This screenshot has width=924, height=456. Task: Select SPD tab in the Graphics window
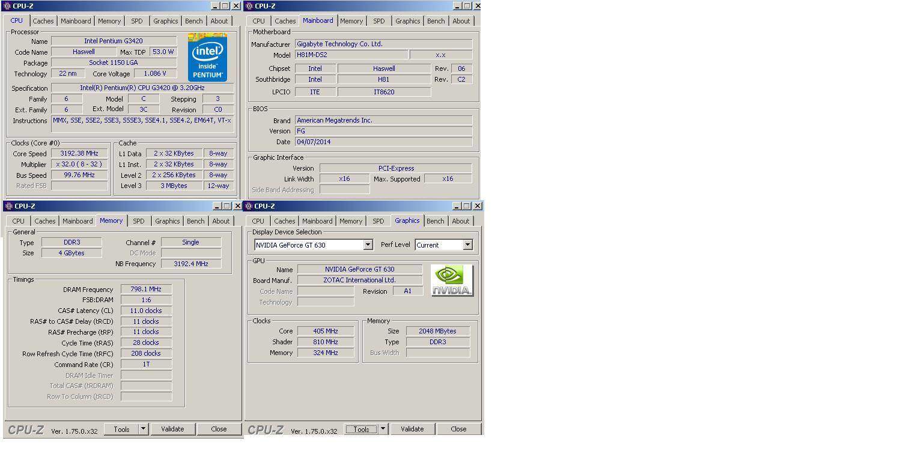click(378, 221)
